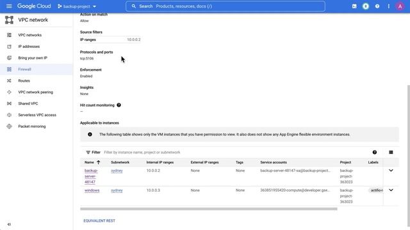Click the Hit count monitoring help icon
This screenshot has height=230, width=410.
click(x=119, y=105)
